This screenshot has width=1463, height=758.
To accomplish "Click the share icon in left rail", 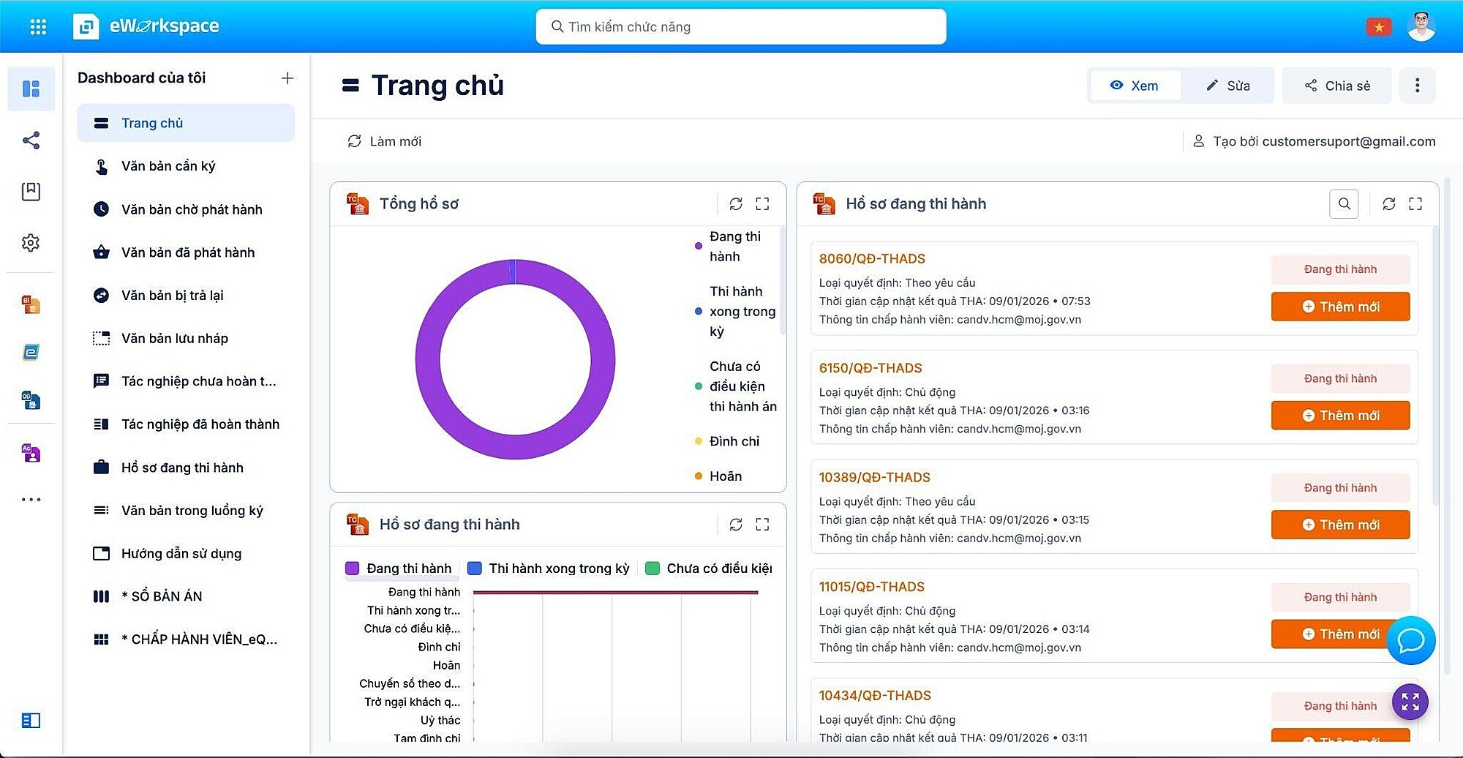I will tap(31, 140).
